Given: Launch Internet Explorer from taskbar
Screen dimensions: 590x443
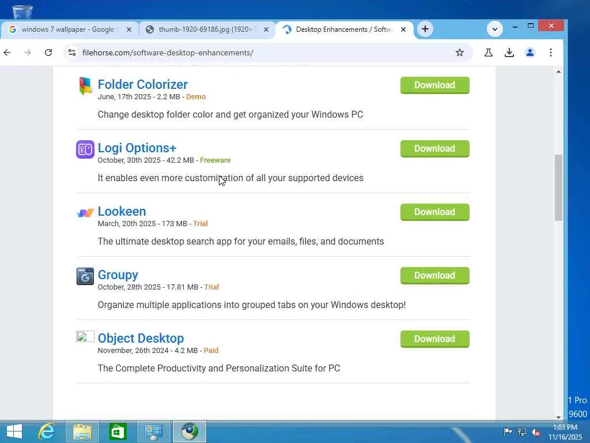Looking at the screenshot, I should (x=47, y=431).
